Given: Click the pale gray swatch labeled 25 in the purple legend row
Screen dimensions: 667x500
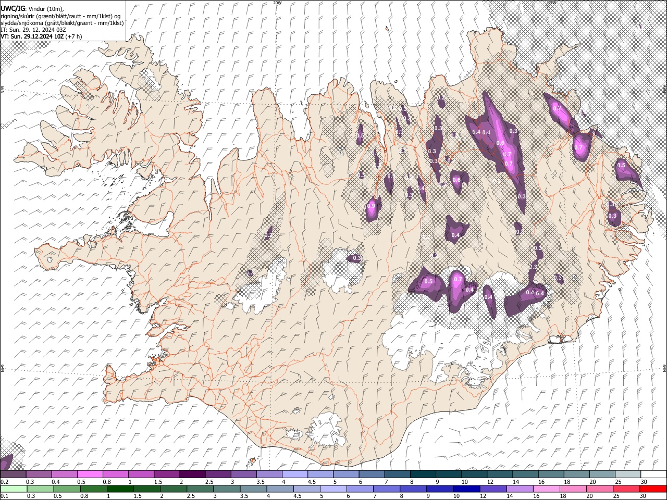Looking at the screenshot, I should [x=627, y=474].
